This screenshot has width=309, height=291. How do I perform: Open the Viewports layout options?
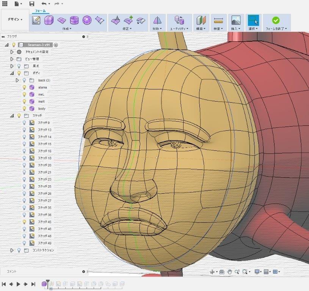pos(275,272)
